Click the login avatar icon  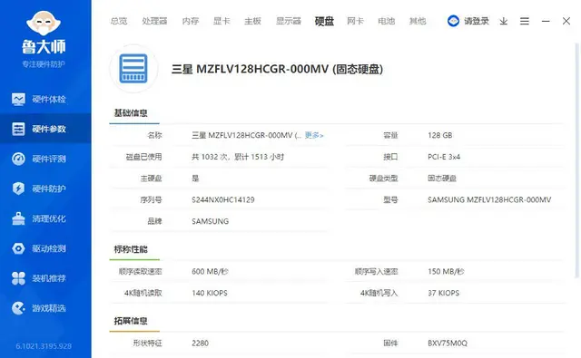[x=453, y=21]
